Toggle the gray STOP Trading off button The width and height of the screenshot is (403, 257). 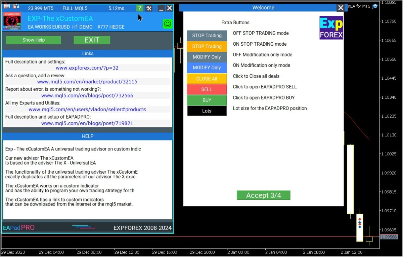pyautogui.click(x=207, y=36)
